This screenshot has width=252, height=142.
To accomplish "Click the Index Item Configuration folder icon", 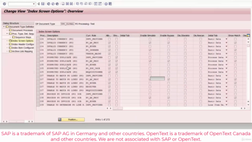I will [11, 48].
